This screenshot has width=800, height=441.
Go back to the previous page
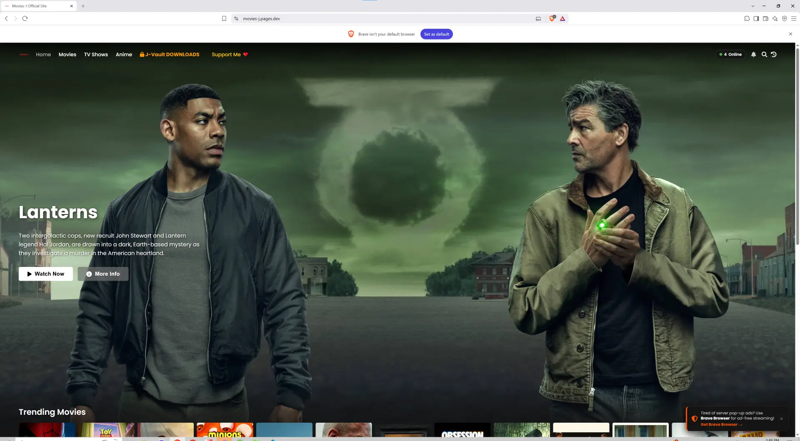[x=6, y=18]
